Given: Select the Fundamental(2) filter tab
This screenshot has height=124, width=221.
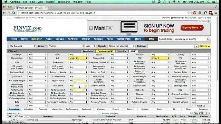Looking at the screenshot, I should [x=105, y=51].
